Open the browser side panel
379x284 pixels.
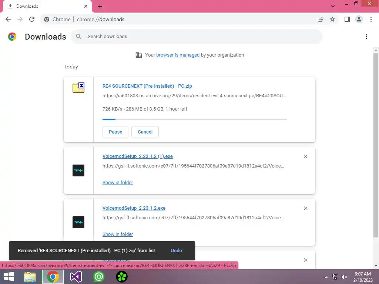[347, 19]
